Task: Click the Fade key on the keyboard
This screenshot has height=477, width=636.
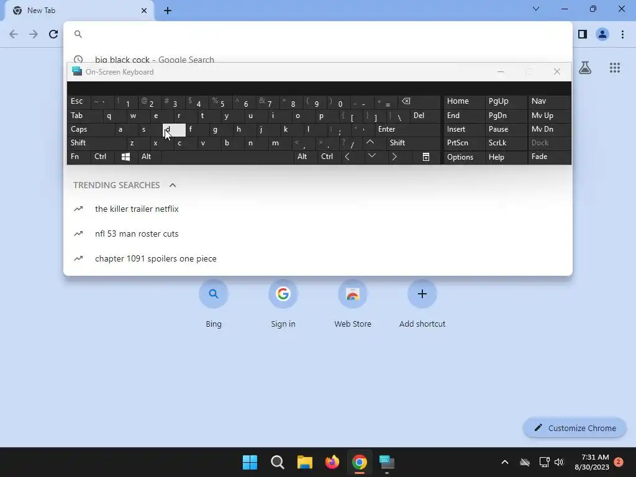Action: click(550, 157)
